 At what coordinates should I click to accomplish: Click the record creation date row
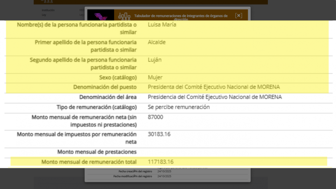(x=147, y=171)
